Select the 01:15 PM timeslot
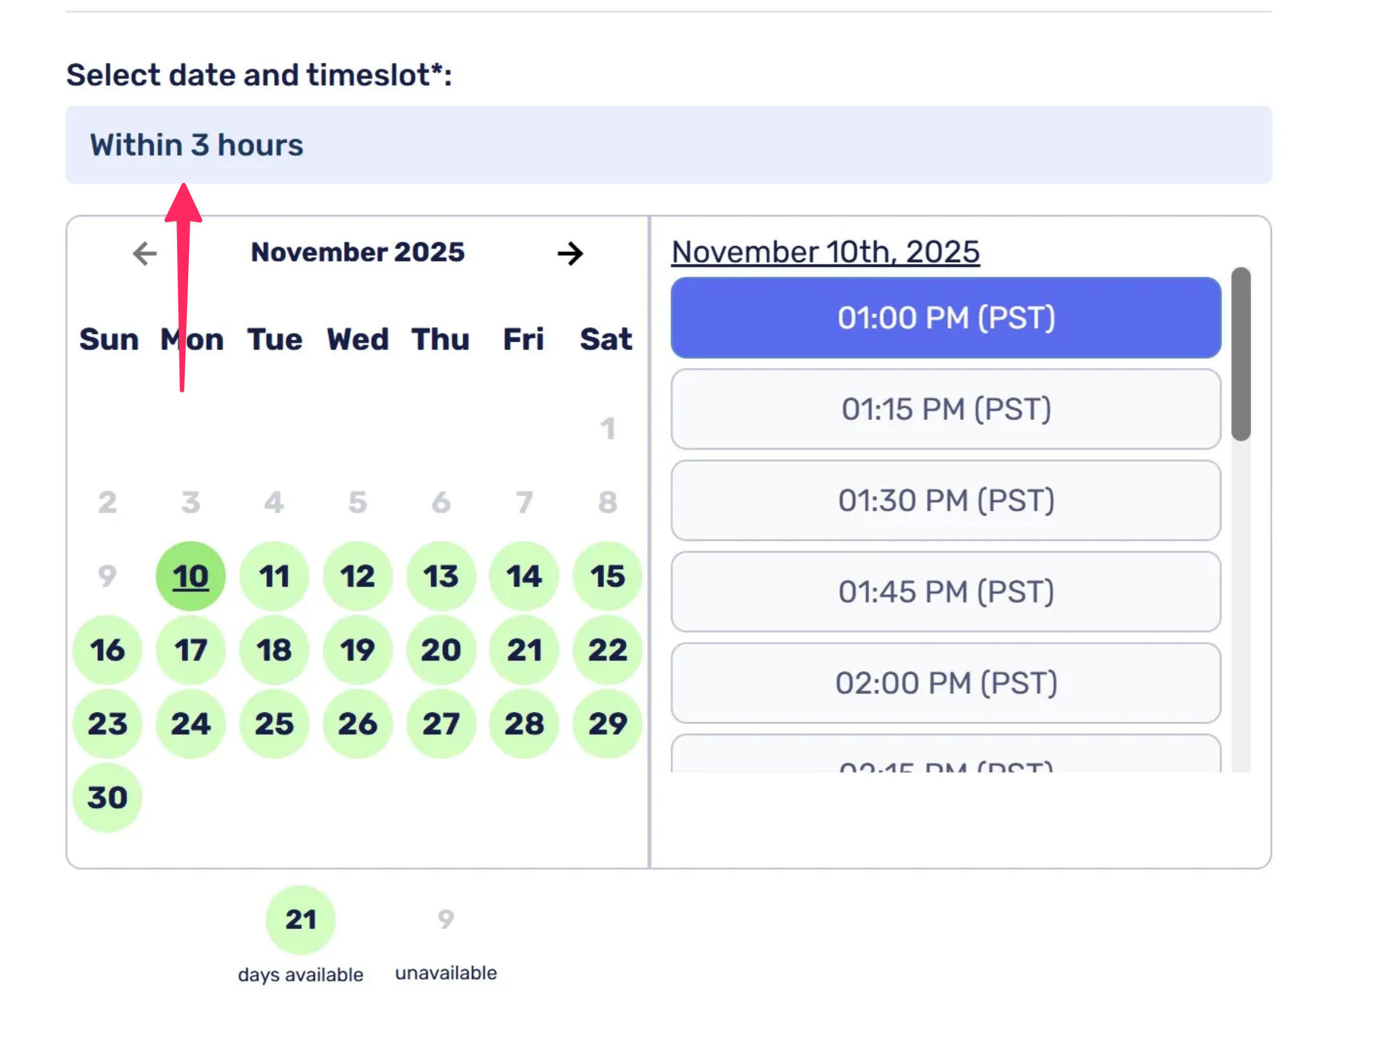1397x1038 pixels. point(945,409)
